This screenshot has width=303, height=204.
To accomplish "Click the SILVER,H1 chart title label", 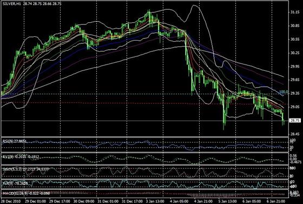I will point(12,3).
